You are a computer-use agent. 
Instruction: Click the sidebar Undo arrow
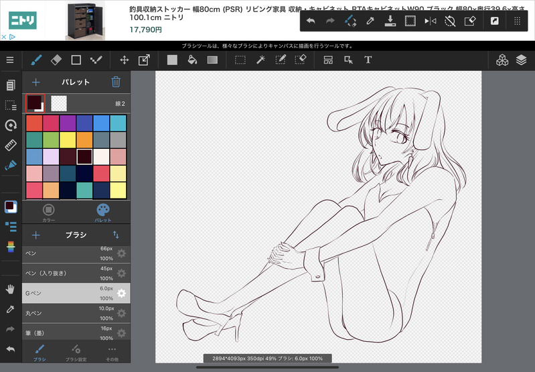[10, 349]
